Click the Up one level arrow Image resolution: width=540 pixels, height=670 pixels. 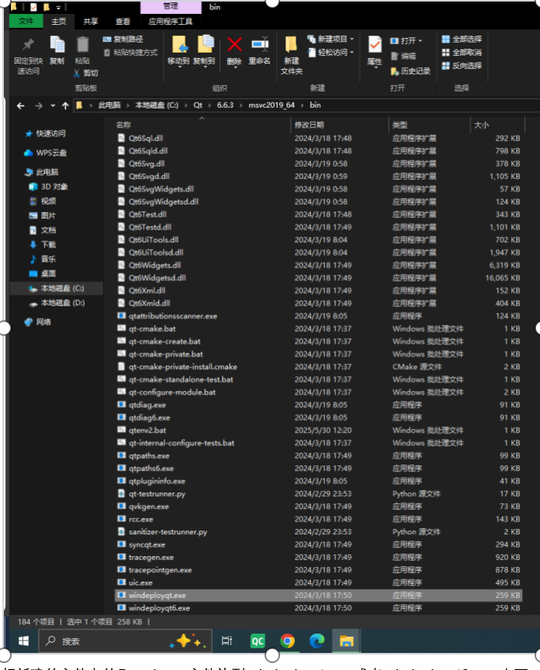(65, 105)
